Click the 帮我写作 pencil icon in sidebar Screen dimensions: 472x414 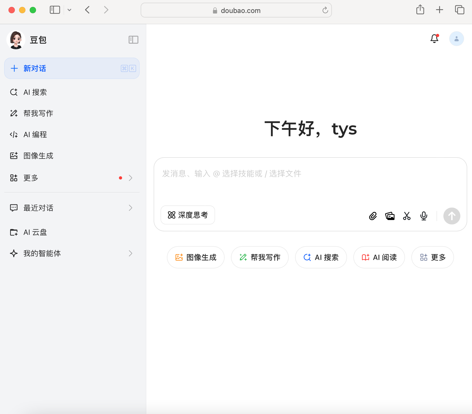pyautogui.click(x=14, y=113)
